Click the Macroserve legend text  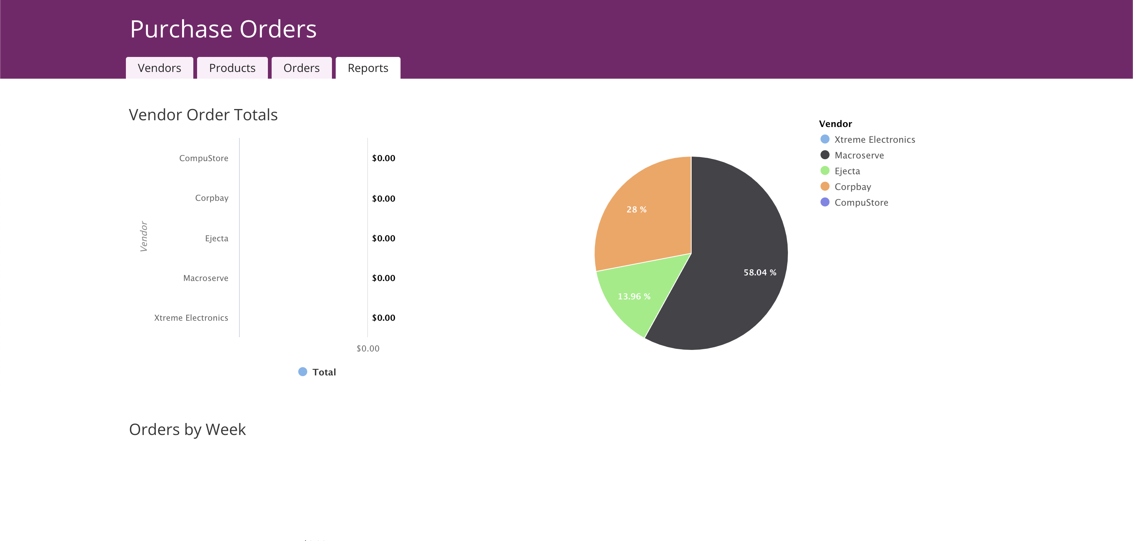(x=859, y=155)
